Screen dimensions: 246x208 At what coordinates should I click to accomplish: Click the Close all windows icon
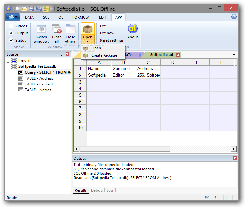click(x=57, y=29)
